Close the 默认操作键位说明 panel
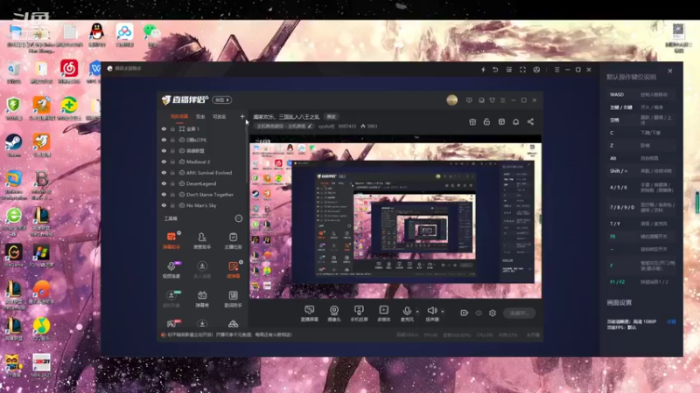 point(670,71)
